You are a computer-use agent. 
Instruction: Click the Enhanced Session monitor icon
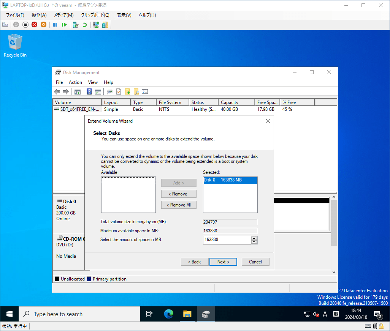tap(96, 25)
